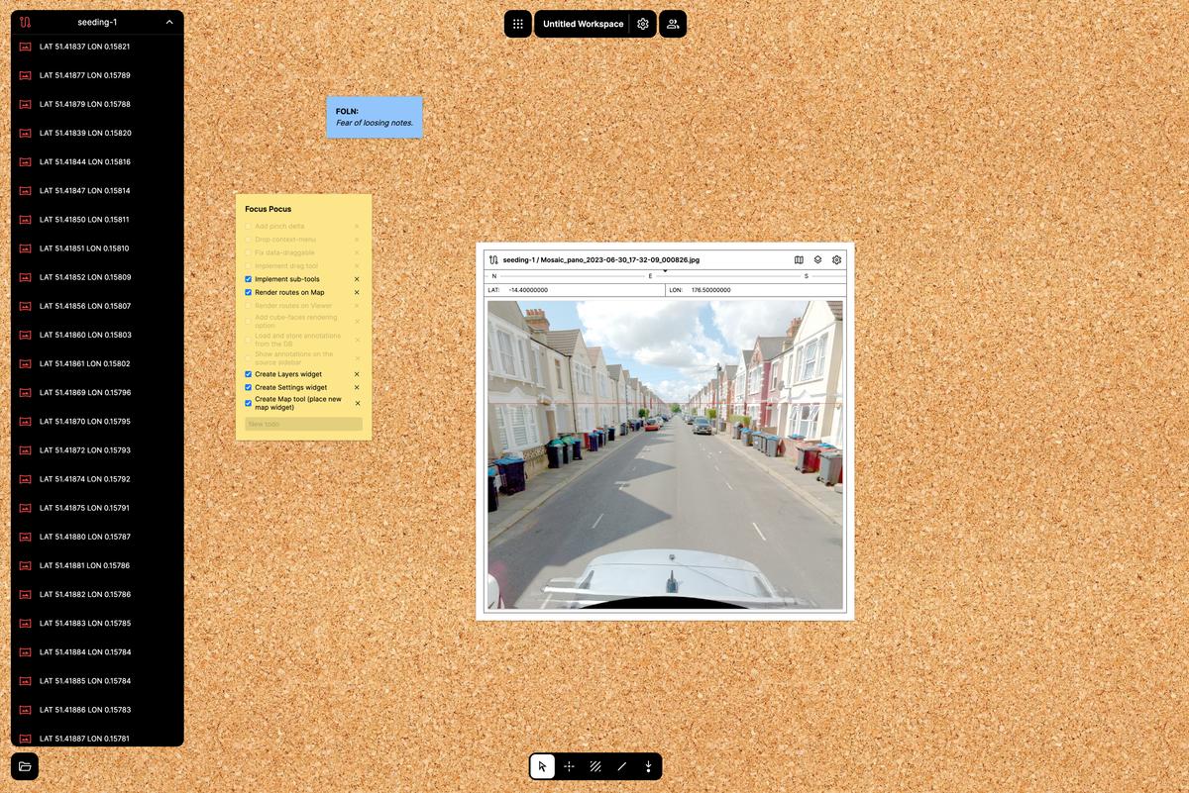Select the LAT 51.41869 LON 0.15796 entry
1189x793 pixels.
click(x=84, y=393)
